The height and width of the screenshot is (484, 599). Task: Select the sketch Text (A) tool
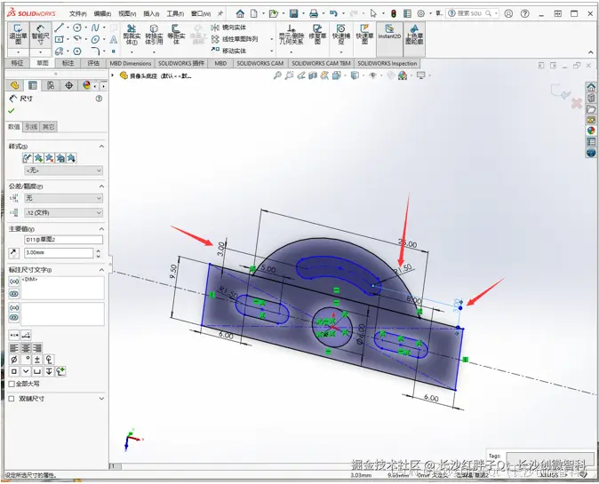(x=114, y=39)
